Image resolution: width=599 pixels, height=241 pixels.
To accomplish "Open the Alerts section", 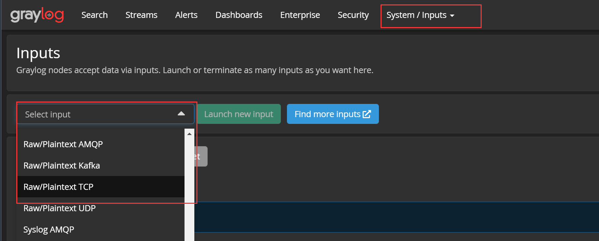I will coord(186,15).
